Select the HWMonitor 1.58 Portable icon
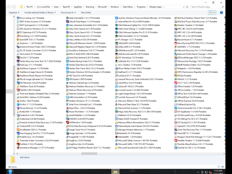 pyautogui.click(x=67, y=122)
